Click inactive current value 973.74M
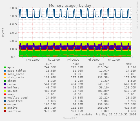This screenshot has height=121, width=140. point(50,111)
